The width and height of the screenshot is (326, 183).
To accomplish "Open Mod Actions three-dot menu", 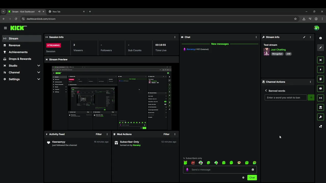I will click(175, 134).
